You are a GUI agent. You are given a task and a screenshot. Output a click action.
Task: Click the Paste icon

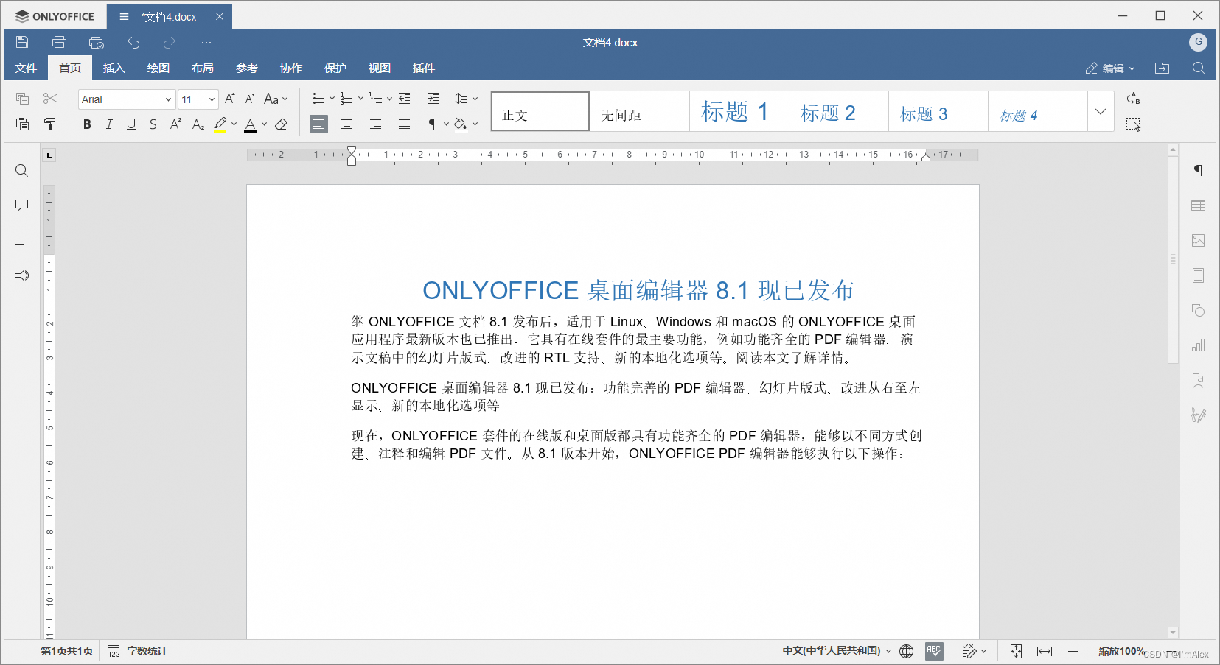(x=22, y=124)
